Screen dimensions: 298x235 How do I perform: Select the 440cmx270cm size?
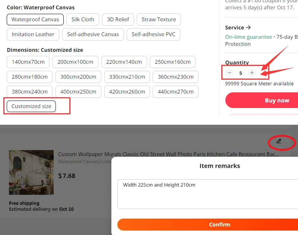tap(175, 92)
